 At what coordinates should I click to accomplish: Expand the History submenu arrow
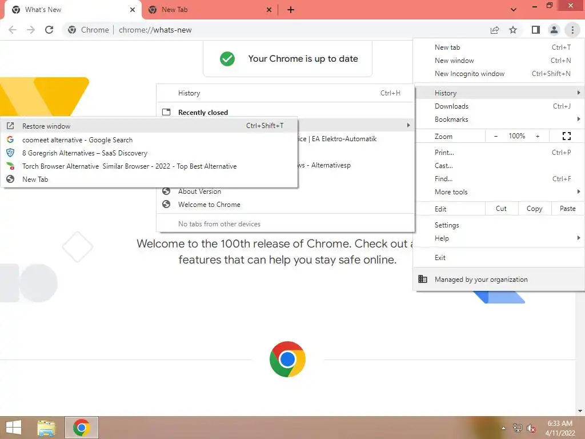[578, 93]
